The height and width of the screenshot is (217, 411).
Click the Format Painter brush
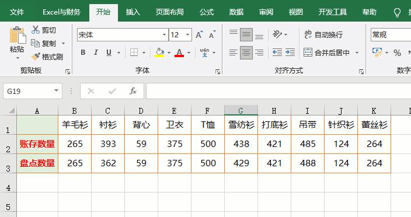pyautogui.click(x=36, y=57)
